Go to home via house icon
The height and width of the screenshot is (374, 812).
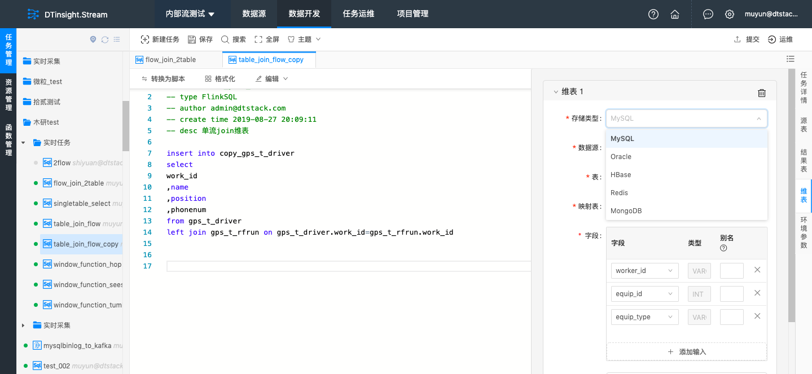pyautogui.click(x=674, y=14)
